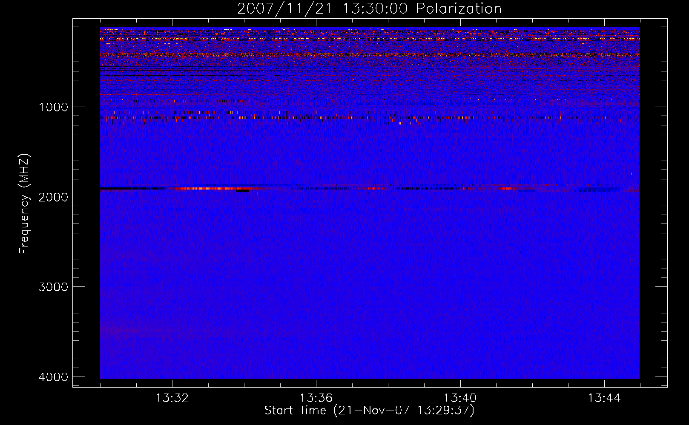This screenshot has width=689, height=425.
Task: Select the "3000" frequency tick label
Action: coord(54,287)
